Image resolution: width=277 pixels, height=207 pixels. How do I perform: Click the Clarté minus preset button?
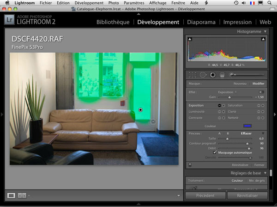tap(259, 112)
